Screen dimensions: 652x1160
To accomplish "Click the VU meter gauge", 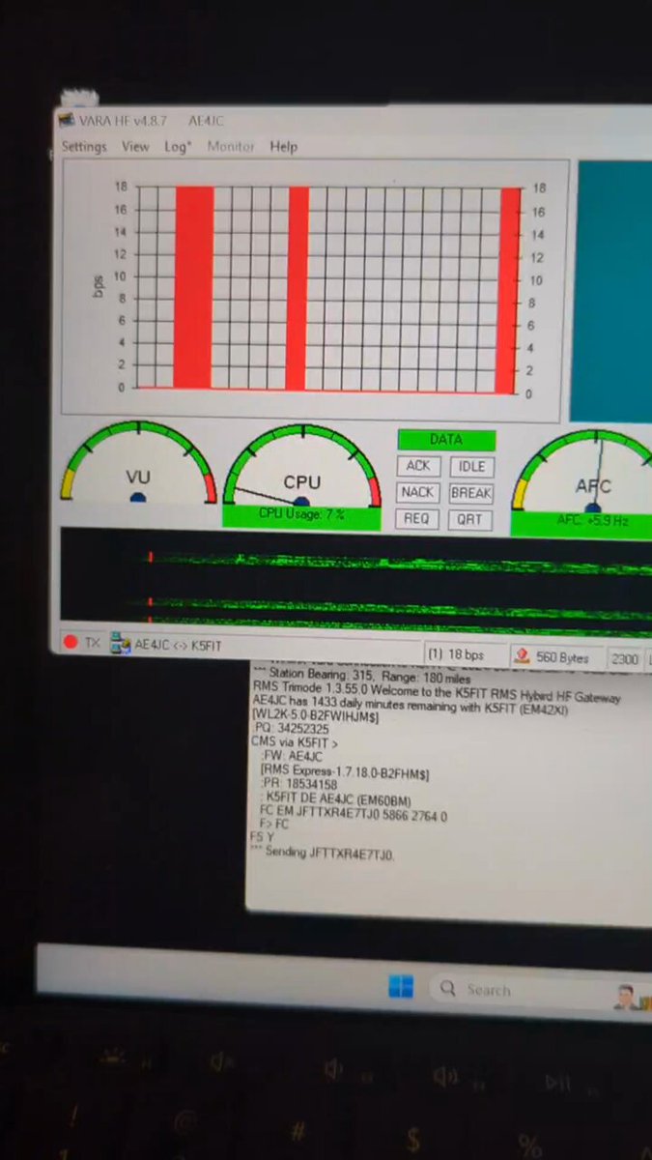I will (x=138, y=463).
